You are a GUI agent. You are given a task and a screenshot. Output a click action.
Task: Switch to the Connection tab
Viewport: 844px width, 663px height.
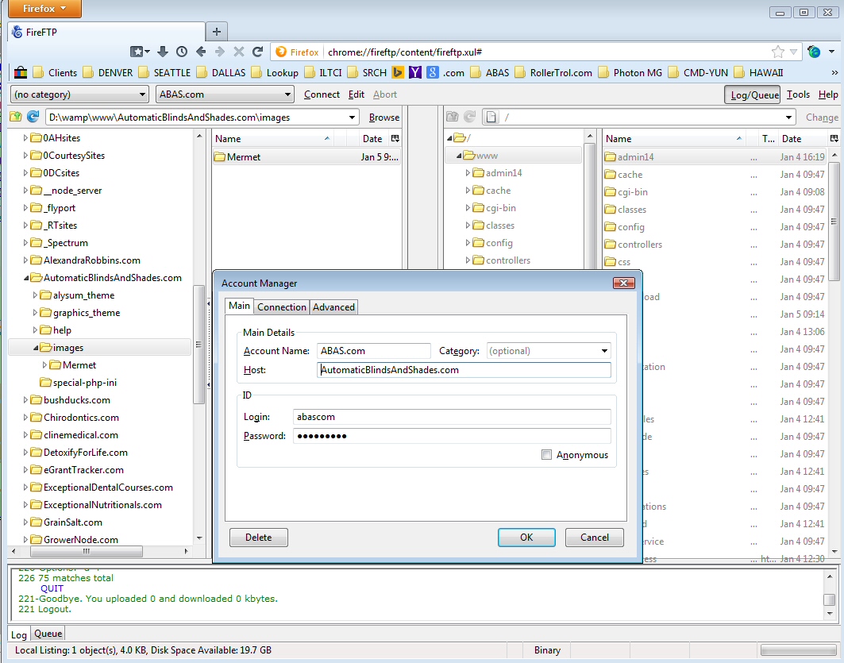coord(282,307)
